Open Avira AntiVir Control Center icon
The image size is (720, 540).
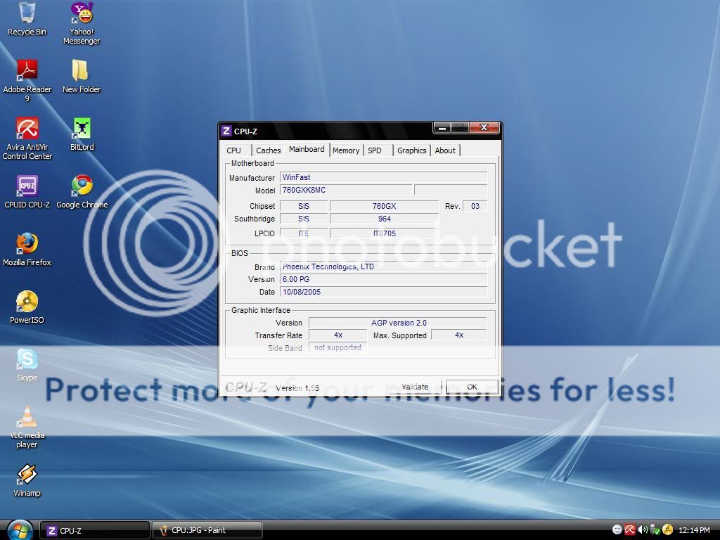click(27, 139)
